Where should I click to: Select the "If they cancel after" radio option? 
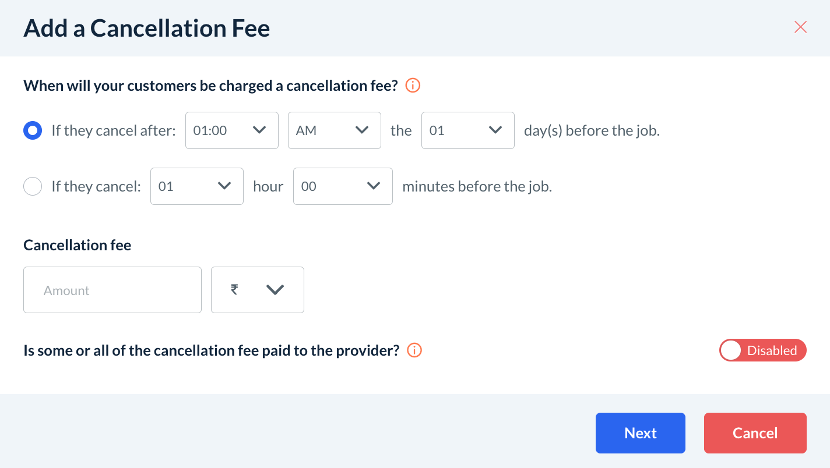click(33, 130)
